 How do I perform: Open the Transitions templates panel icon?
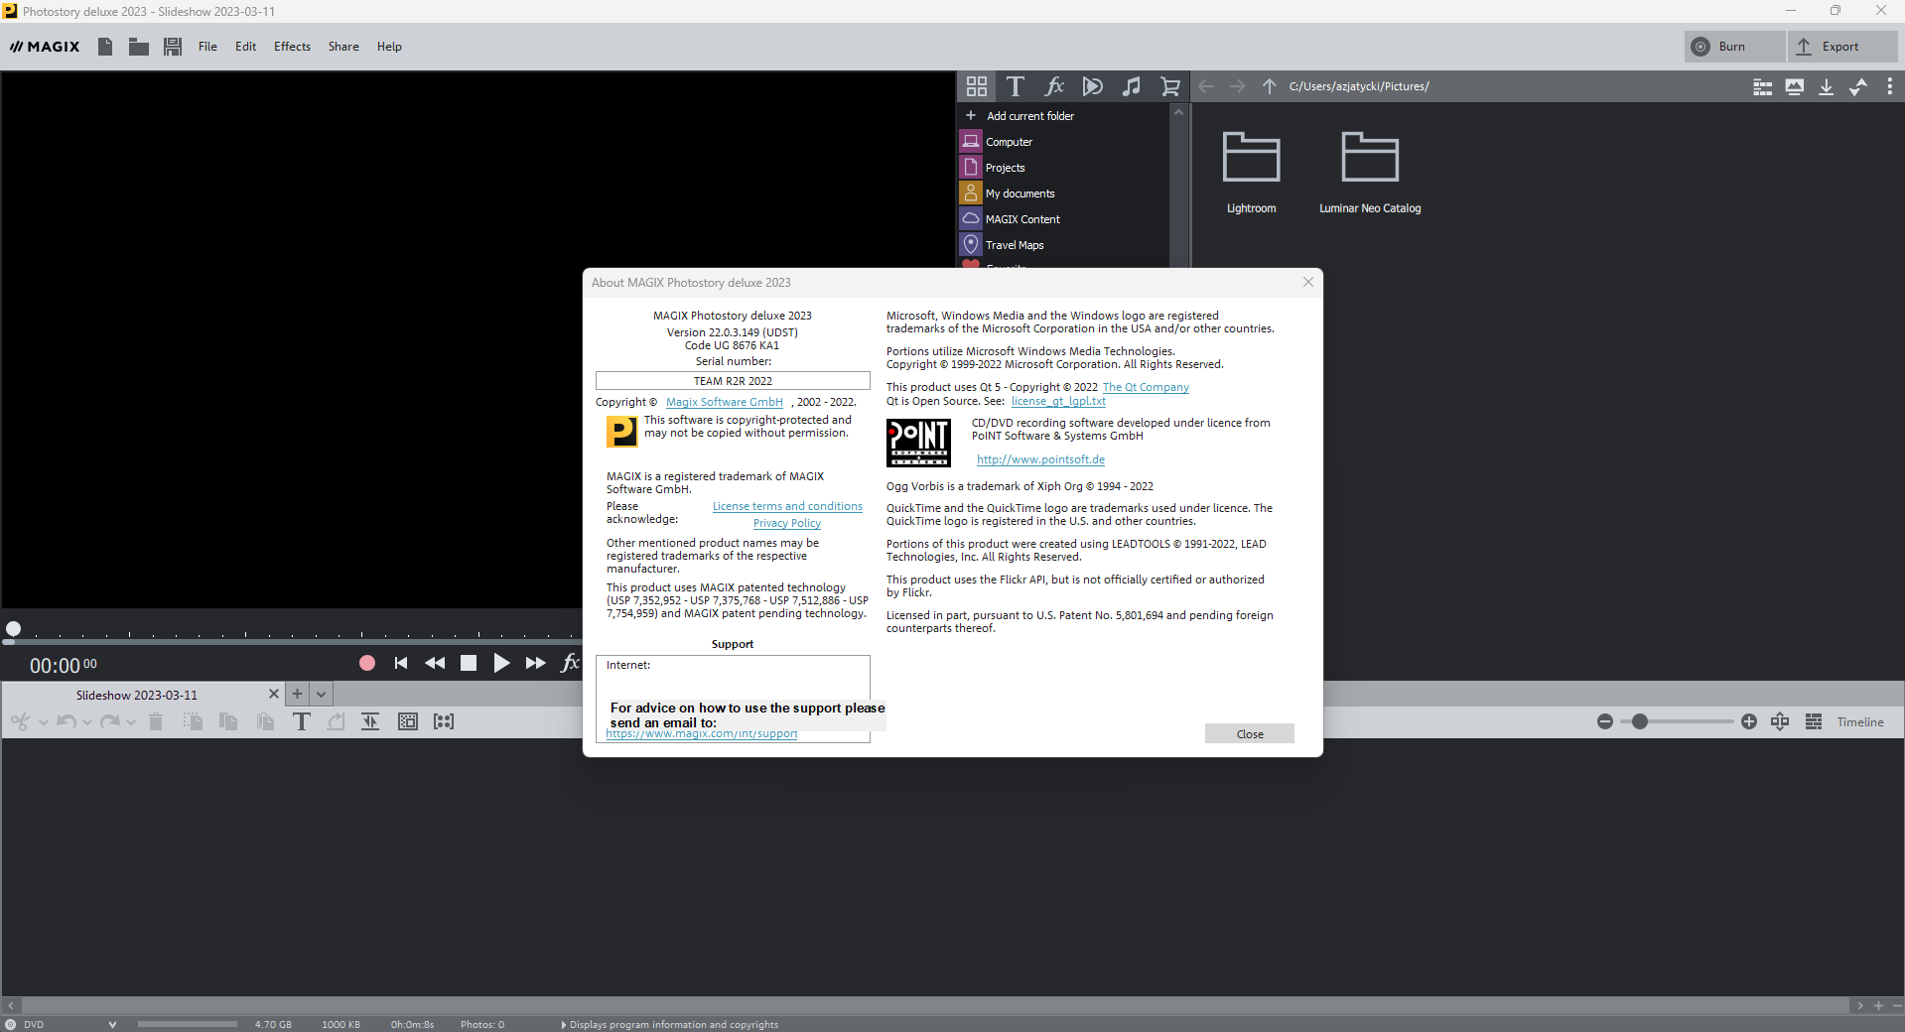1093,86
